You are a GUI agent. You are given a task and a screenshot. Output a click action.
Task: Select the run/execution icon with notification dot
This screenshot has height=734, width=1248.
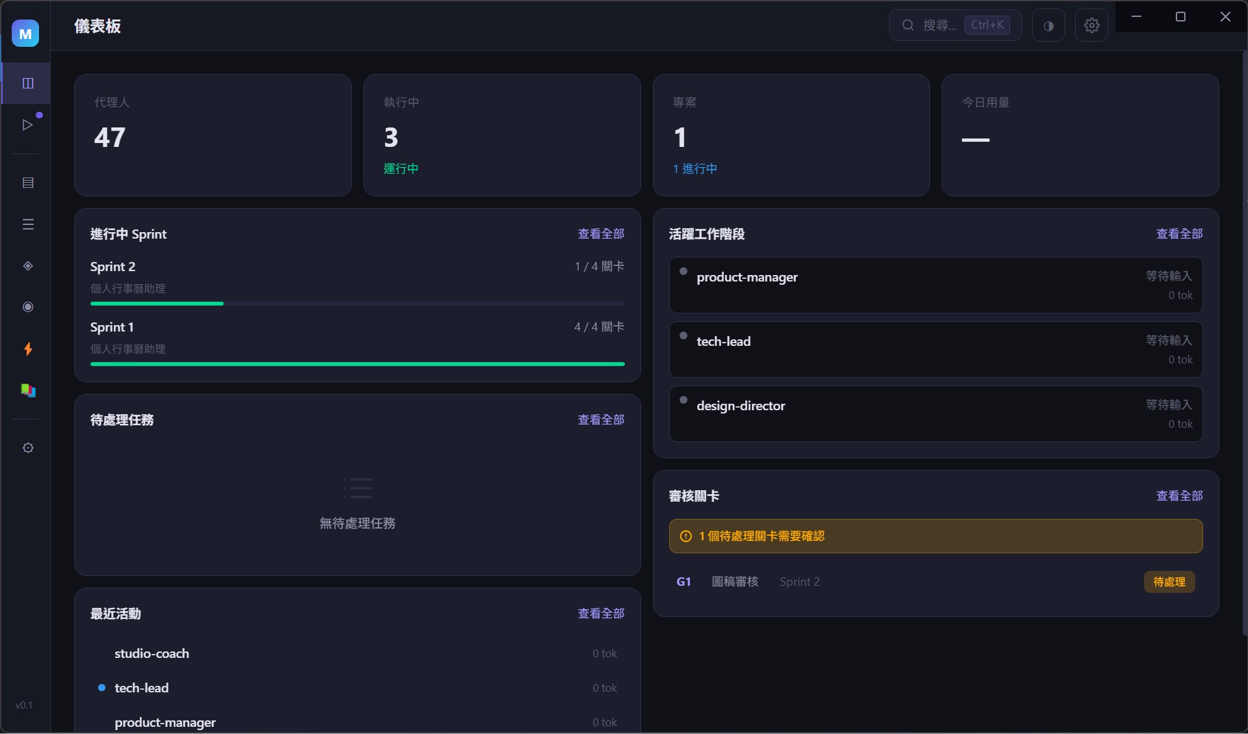coord(28,124)
